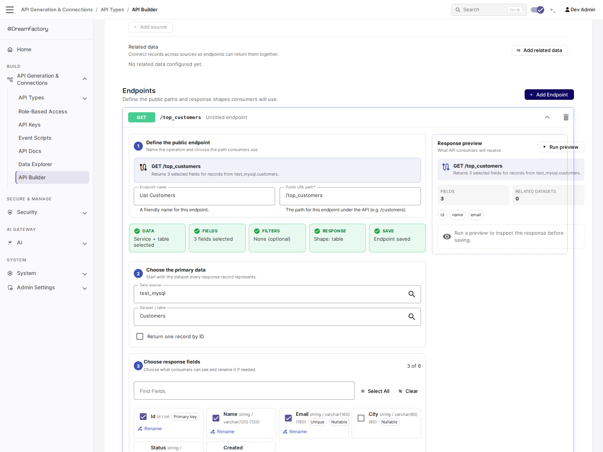Click Run preview button
This screenshot has height=452, width=603.
(561, 147)
